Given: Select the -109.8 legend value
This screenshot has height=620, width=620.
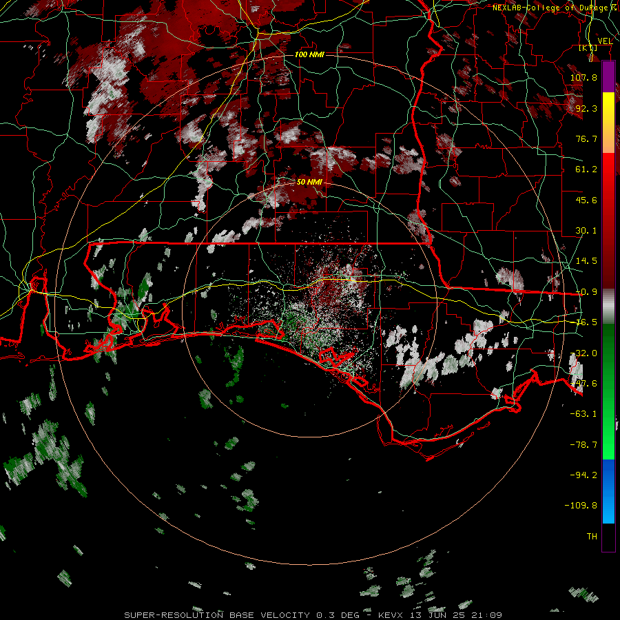Looking at the screenshot, I should pyautogui.click(x=581, y=506).
